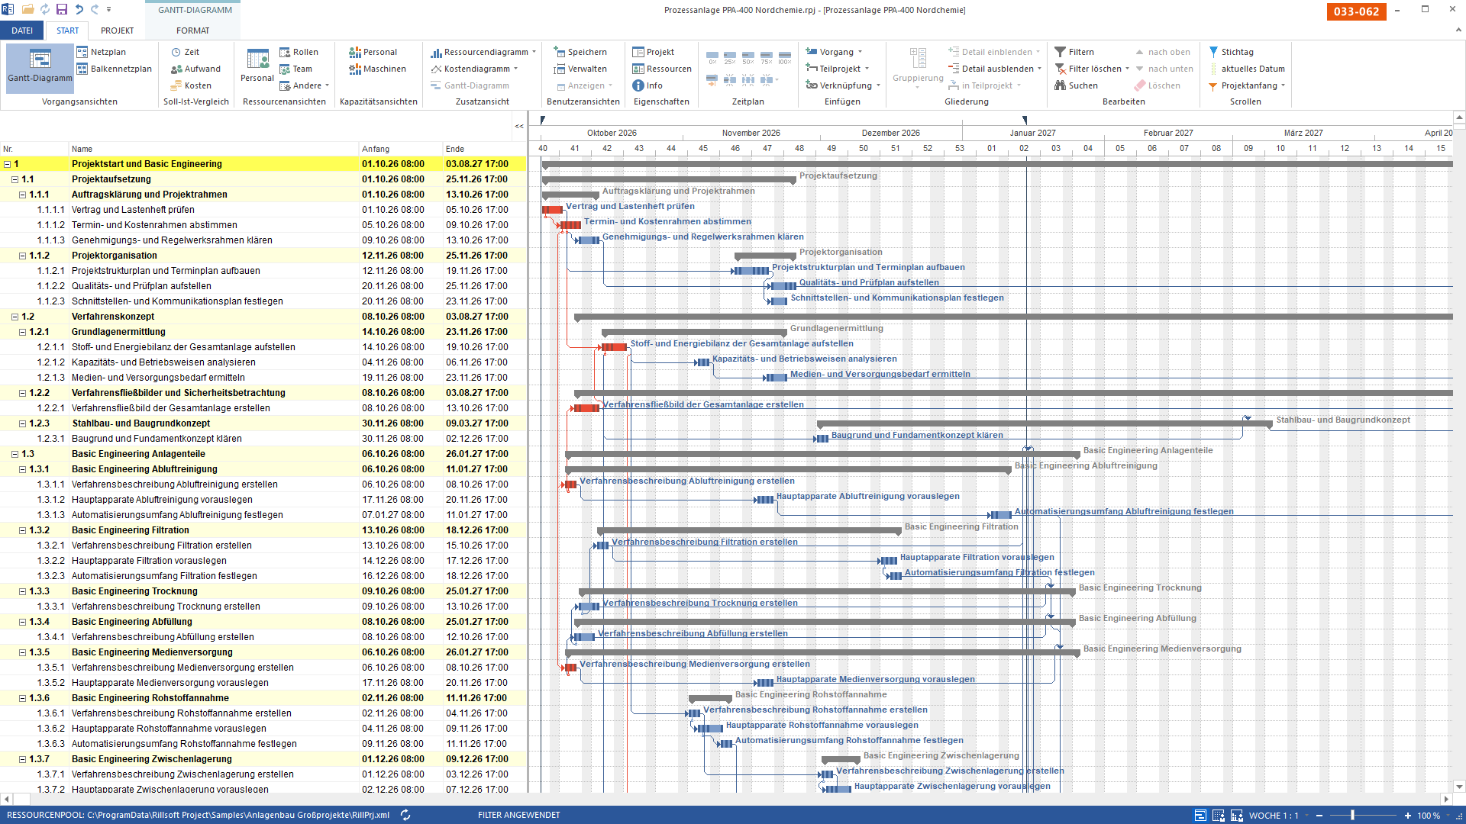Collapse the 1.2 Verfahrenskonzept group
This screenshot has height=824, width=1466.
coord(15,317)
